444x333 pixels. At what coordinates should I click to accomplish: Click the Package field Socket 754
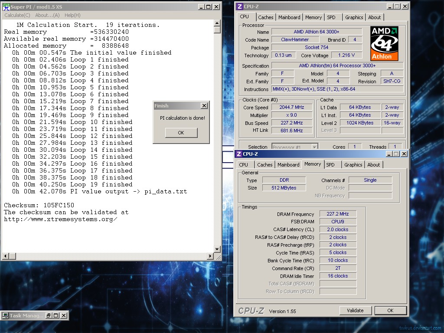click(x=317, y=47)
